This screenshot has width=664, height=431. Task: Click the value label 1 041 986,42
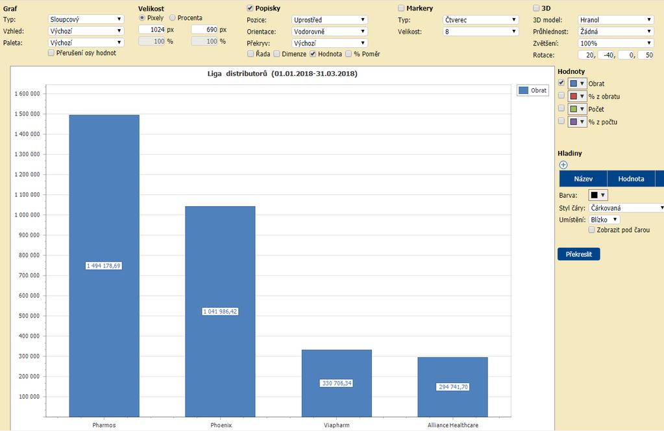220,312
